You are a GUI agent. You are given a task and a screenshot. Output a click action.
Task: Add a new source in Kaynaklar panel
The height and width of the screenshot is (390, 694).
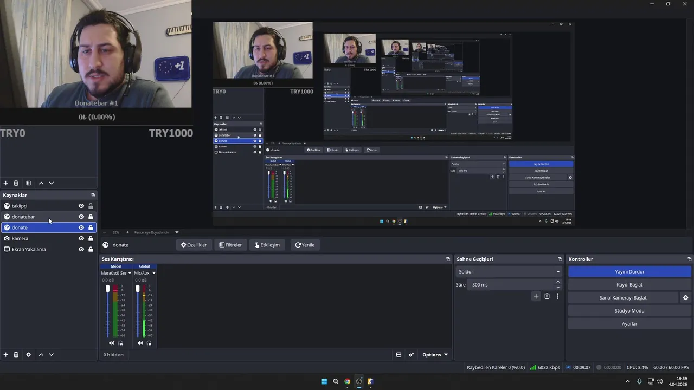tap(5, 355)
